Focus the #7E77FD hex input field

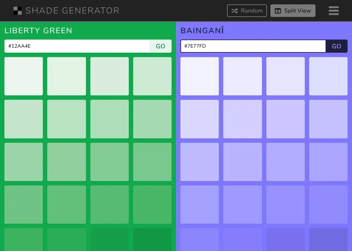(x=253, y=46)
